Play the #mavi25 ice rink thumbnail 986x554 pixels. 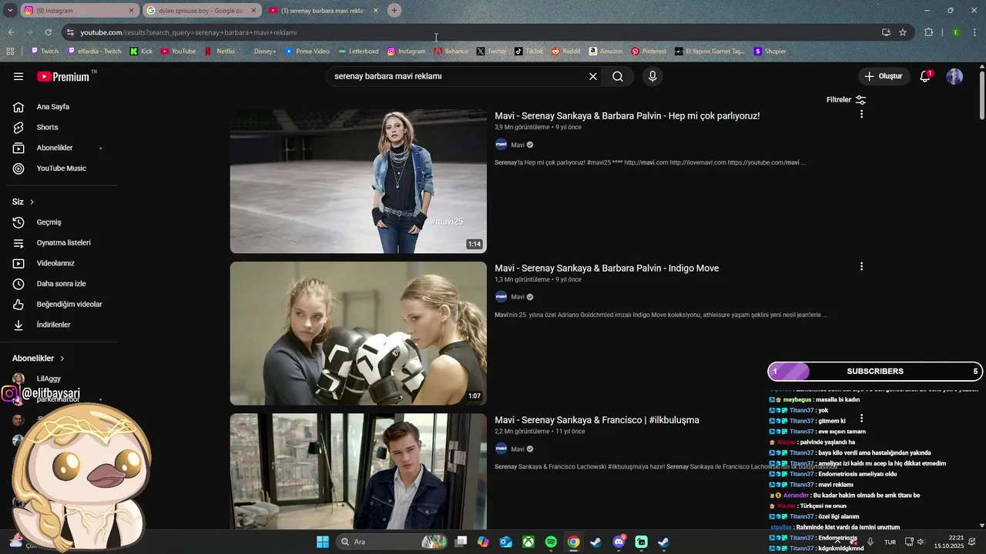click(x=358, y=182)
